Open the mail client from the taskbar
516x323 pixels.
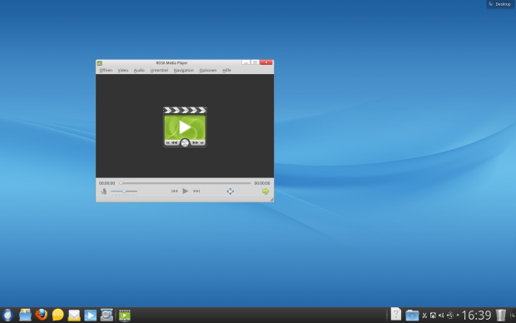(x=74, y=316)
